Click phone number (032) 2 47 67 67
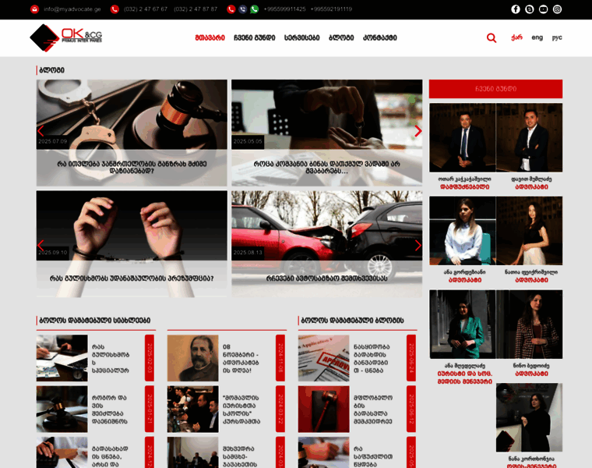592x468 pixels. click(146, 9)
